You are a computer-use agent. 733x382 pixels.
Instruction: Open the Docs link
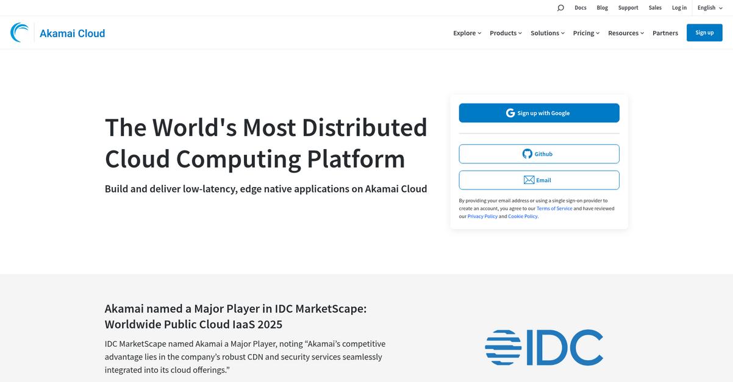click(581, 8)
